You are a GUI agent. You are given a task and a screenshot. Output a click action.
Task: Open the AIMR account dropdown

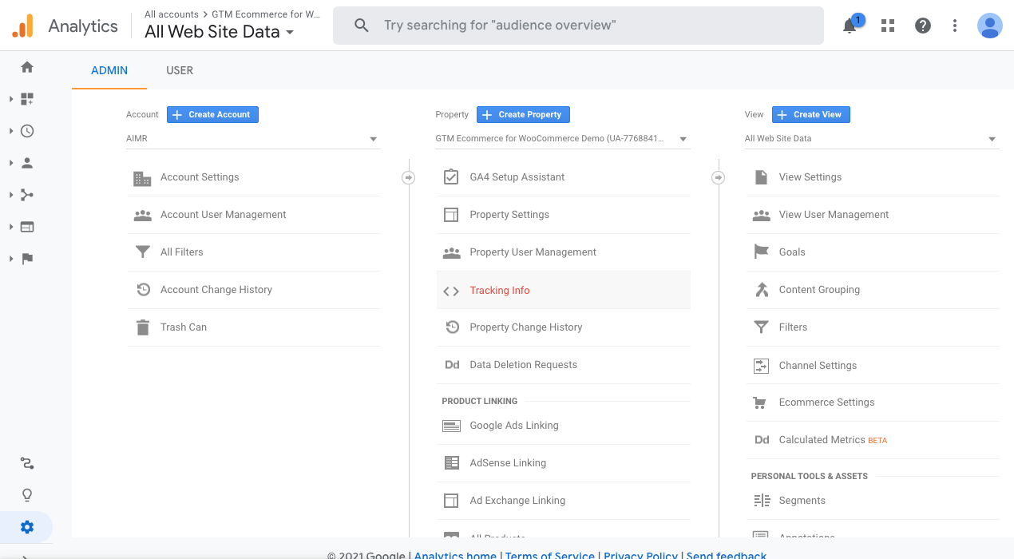click(x=252, y=139)
